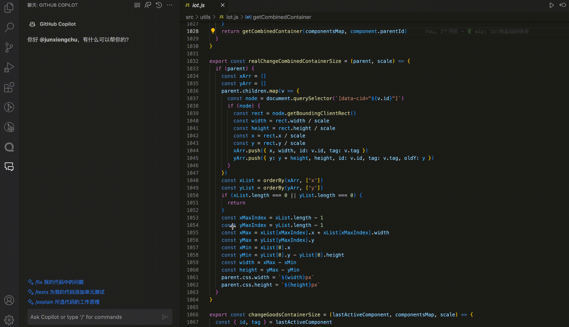This screenshot has width=569, height=327.
Task: Click getCombinedContainer in the breadcrumb
Action: point(282,17)
